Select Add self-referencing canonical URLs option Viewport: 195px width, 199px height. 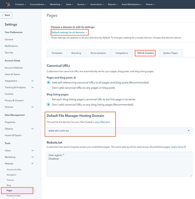[48, 83]
